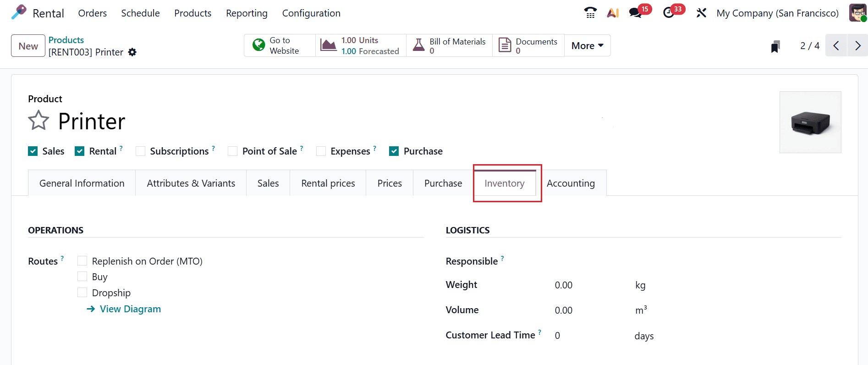Image resolution: width=868 pixels, height=365 pixels.
Task: Click the New button
Action: (28, 46)
